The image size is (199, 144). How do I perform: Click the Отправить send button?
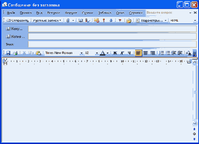(x=18, y=21)
